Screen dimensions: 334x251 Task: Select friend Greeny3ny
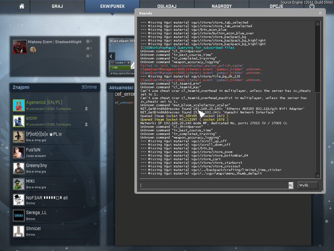[x=51, y=168]
